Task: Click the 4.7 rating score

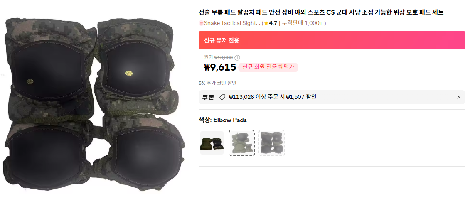Action: point(273,23)
